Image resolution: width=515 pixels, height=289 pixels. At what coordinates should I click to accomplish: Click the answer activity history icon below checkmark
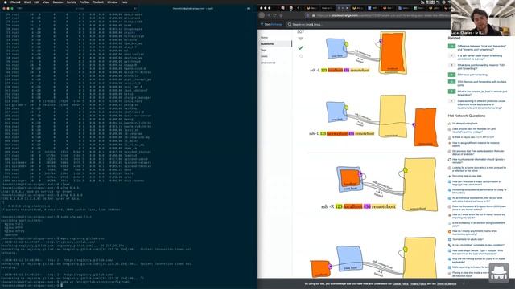click(x=300, y=56)
